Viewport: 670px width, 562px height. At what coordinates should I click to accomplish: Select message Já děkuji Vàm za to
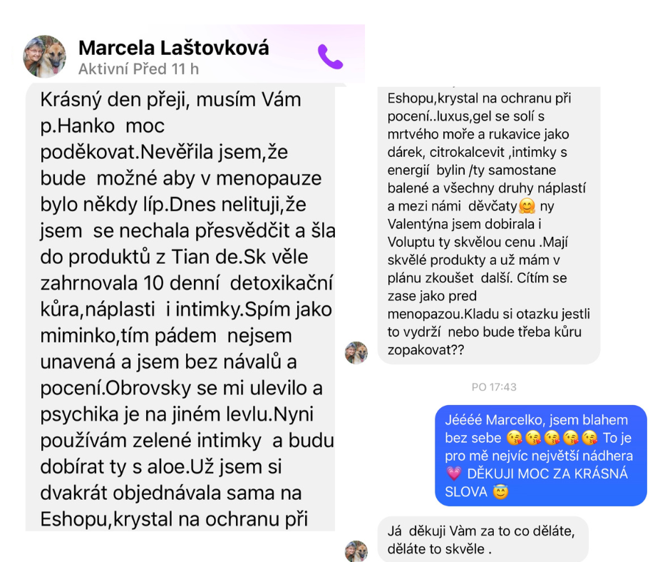coord(483,540)
